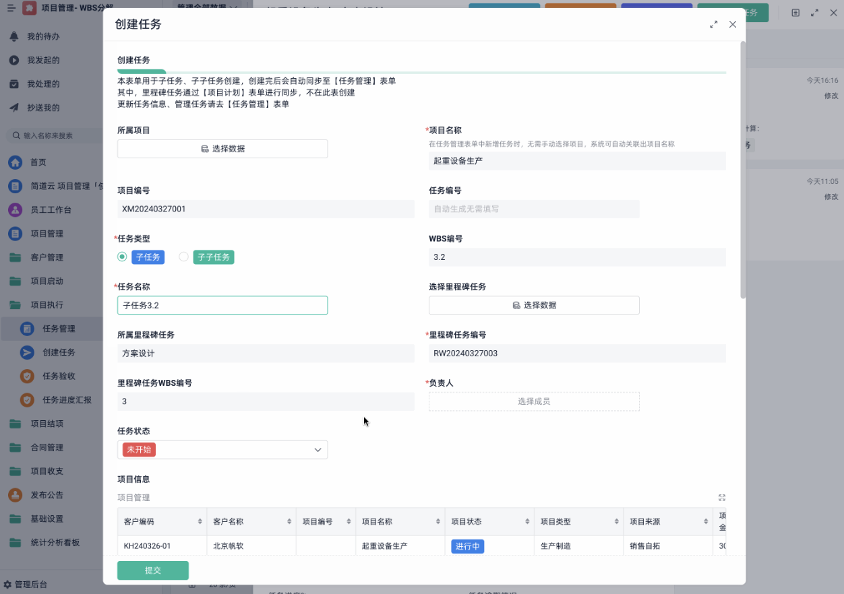Expand the 客户管理 folder
This screenshot has height=594, width=844.
tap(46, 257)
